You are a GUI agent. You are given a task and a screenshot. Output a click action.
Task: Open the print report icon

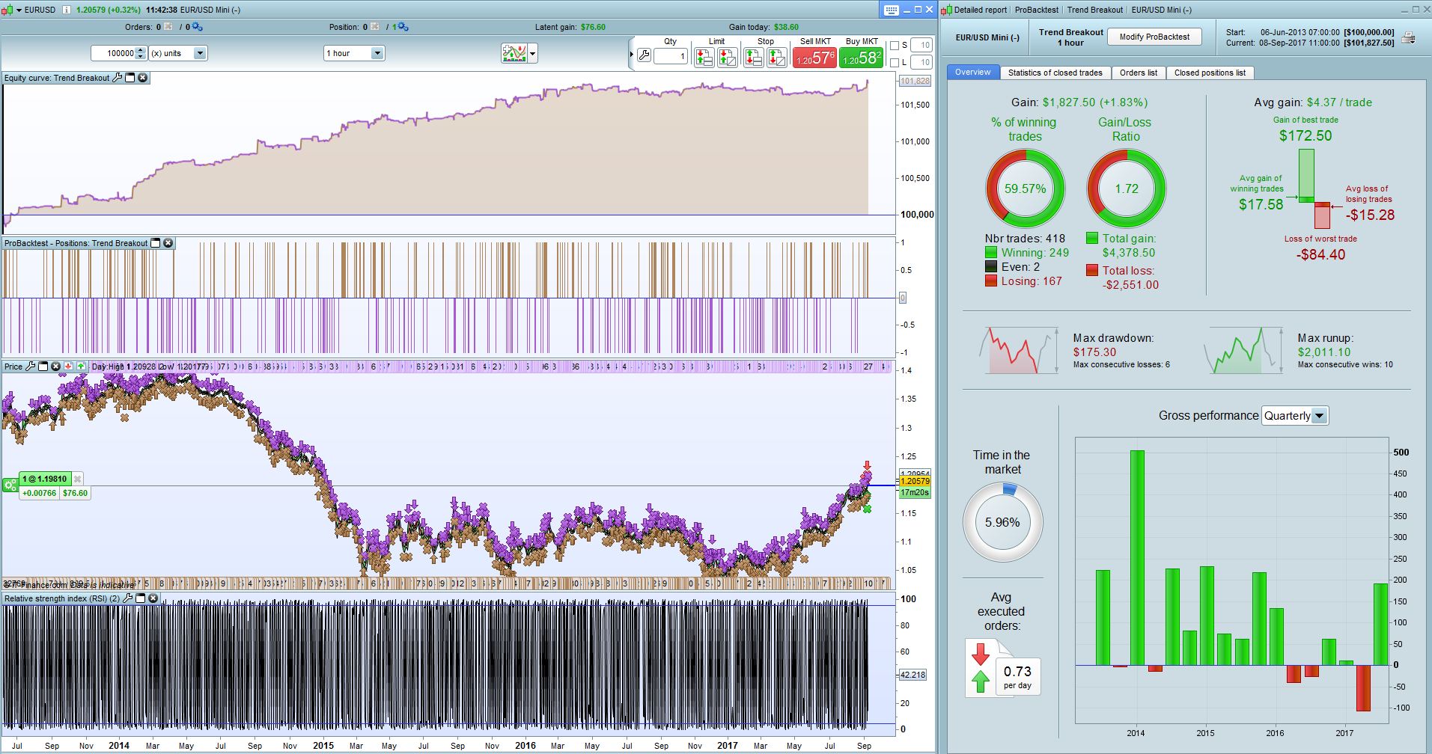tap(1408, 38)
